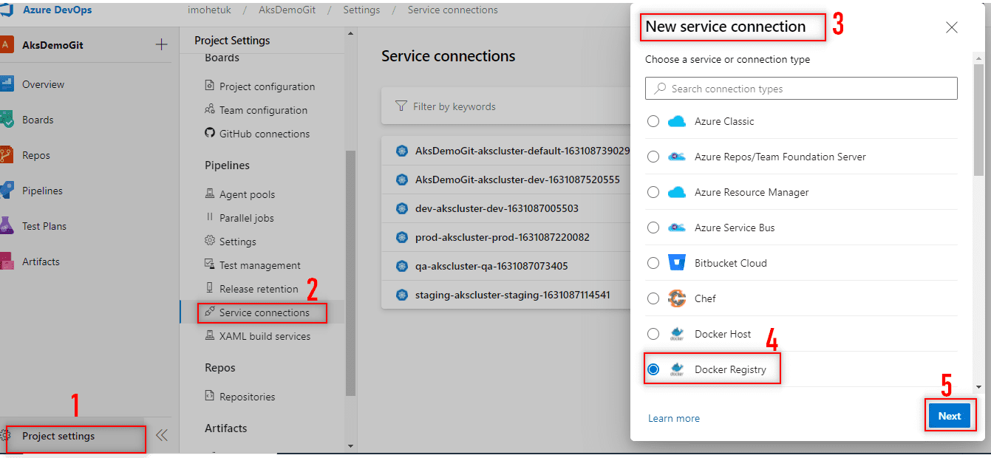This screenshot has width=991, height=458.
Task: Click the connection list scroll-down arrow
Action: (978, 386)
